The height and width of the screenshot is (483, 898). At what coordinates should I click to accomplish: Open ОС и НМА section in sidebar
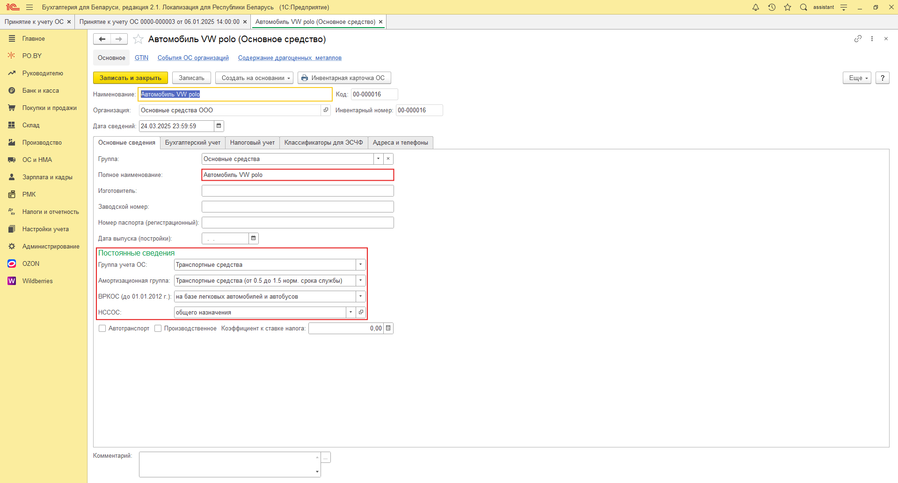[x=37, y=160]
